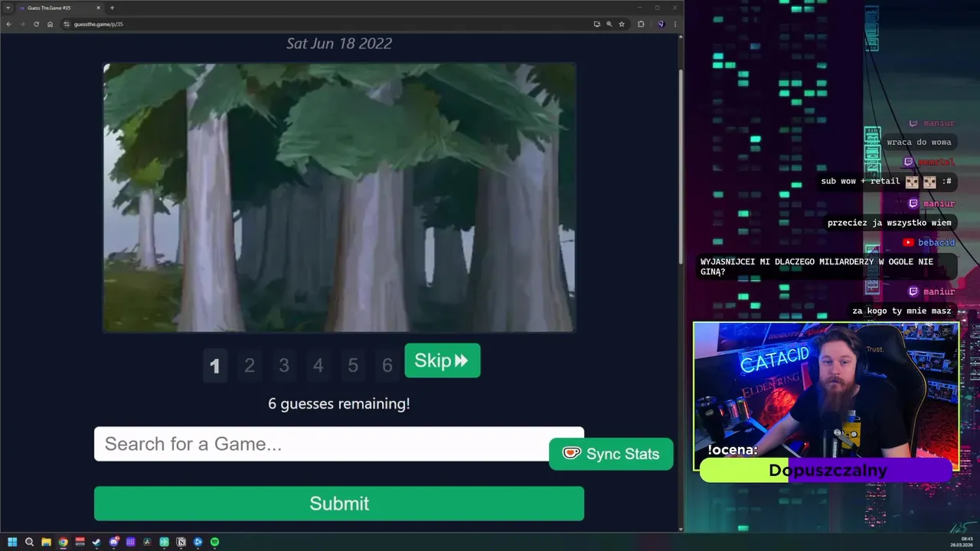
Task: Click chat message "za kogo ty mnie masz"
Action: 901,311
